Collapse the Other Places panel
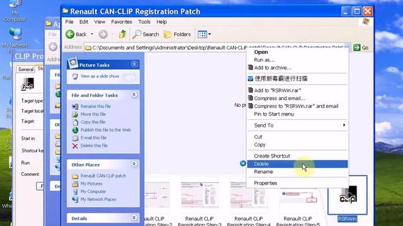The image size is (403, 226). tap(134, 164)
